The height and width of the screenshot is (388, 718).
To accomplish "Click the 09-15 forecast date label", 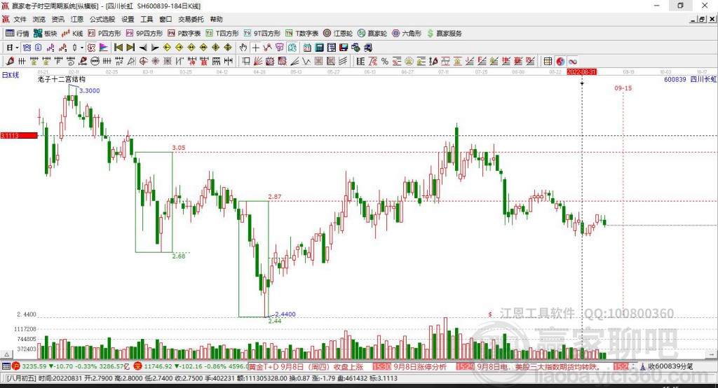I will click(623, 88).
